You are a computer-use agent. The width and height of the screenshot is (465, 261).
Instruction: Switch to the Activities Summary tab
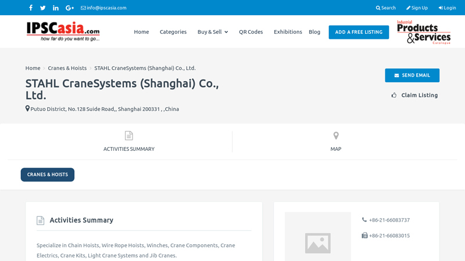pyautogui.click(x=129, y=142)
